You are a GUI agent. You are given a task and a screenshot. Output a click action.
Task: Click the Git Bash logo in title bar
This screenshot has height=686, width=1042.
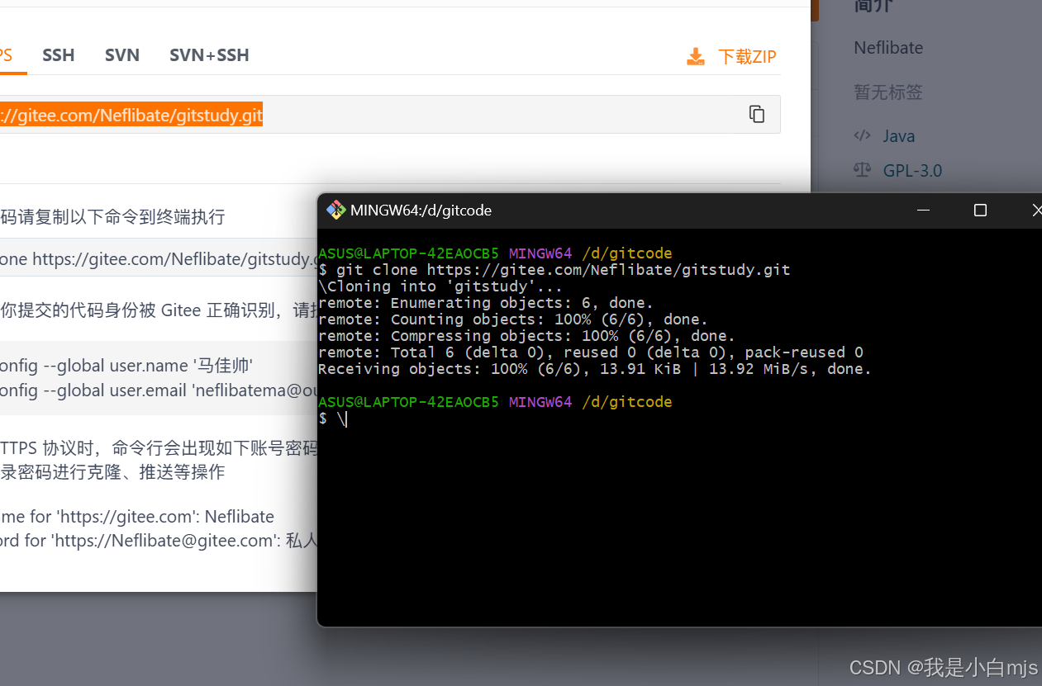pyautogui.click(x=335, y=210)
